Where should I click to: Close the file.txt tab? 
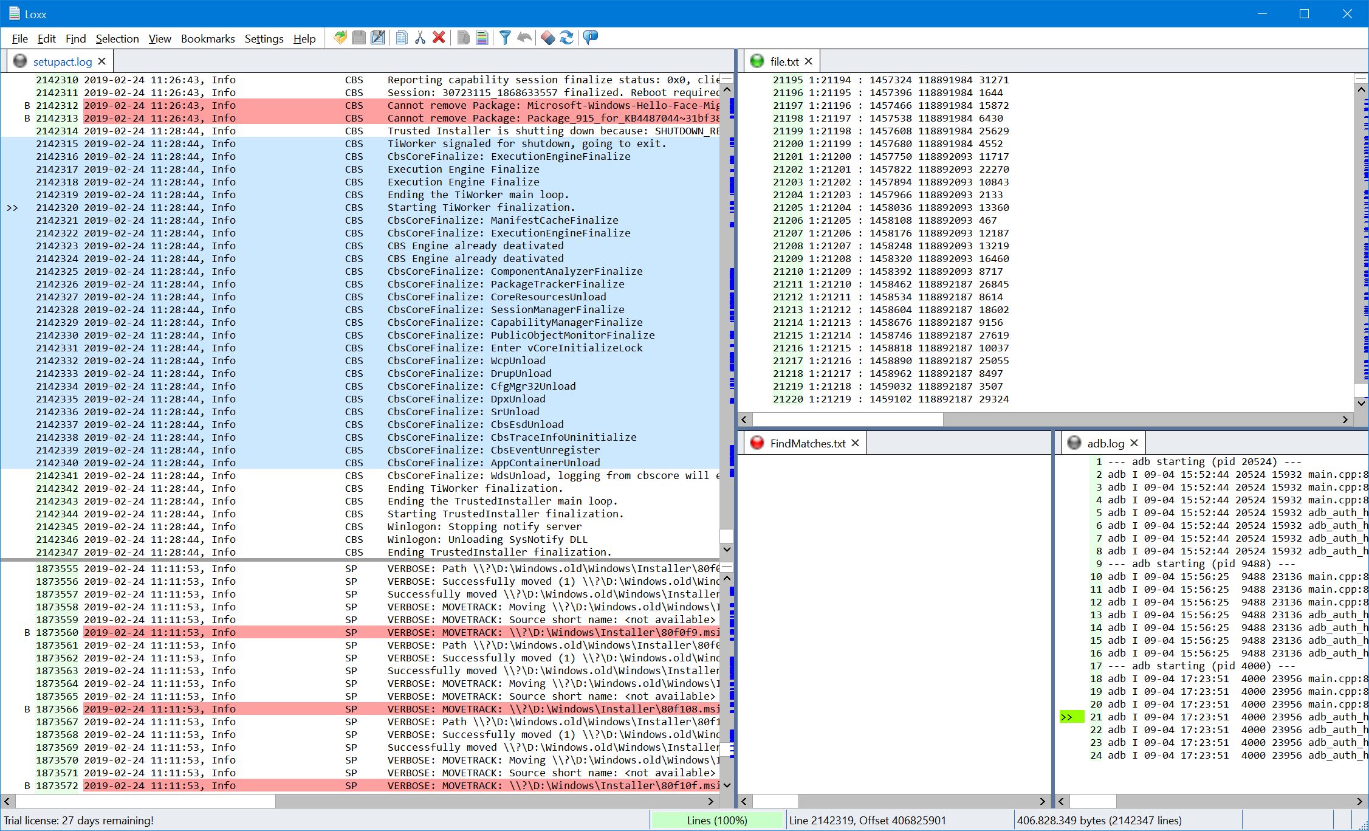[808, 61]
